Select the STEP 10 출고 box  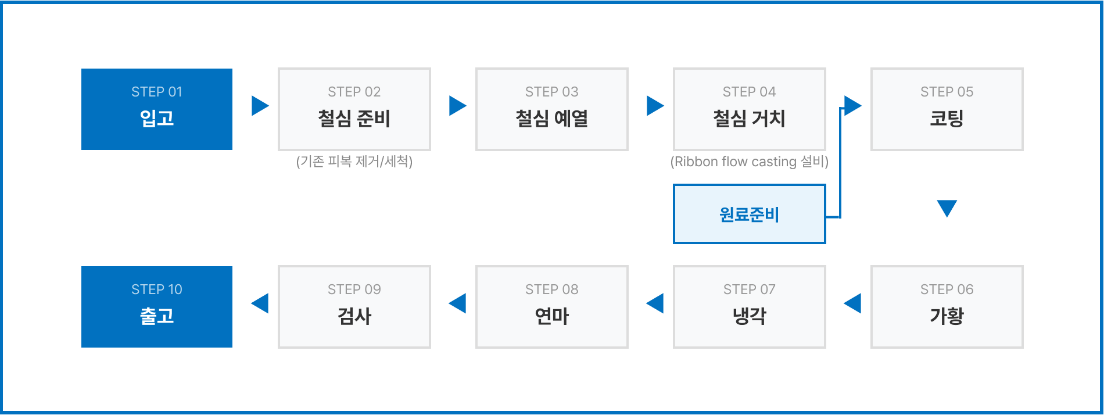pyautogui.click(x=157, y=307)
